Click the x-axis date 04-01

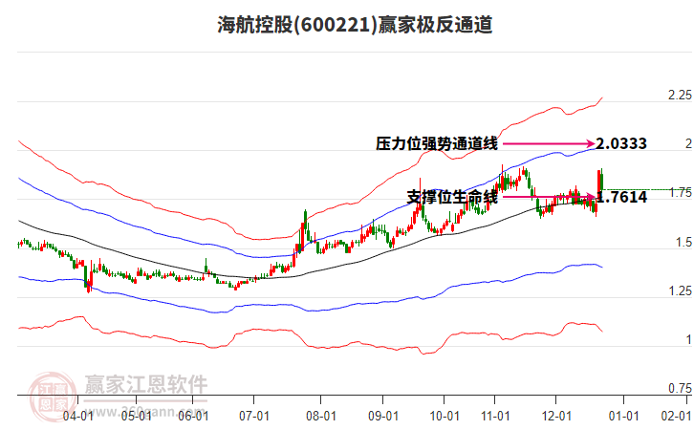coord(77,416)
